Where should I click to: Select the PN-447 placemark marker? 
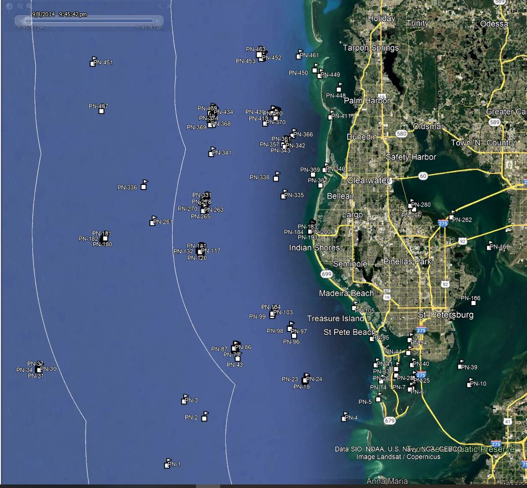pyautogui.click(x=102, y=109)
